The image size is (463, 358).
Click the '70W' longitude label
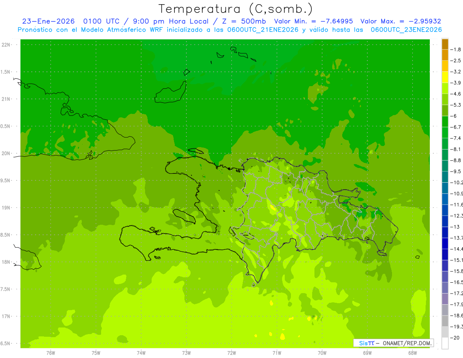[x=322, y=353]
